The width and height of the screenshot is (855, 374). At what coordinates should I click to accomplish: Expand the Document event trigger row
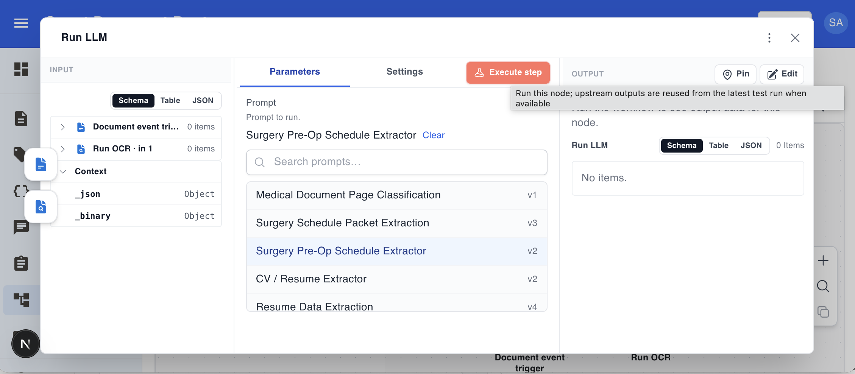coord(63,127)
